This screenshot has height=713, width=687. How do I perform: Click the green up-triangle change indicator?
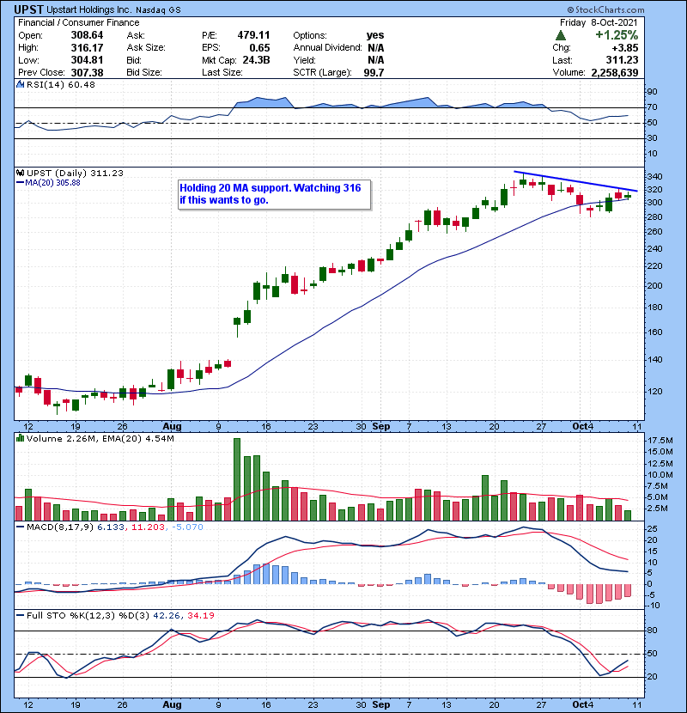click(561, 35)
